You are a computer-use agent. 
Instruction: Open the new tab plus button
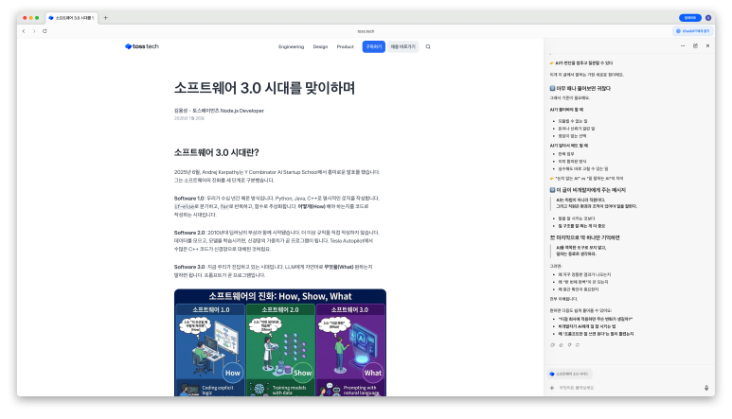pyautogui.click(x=105, y=18)
